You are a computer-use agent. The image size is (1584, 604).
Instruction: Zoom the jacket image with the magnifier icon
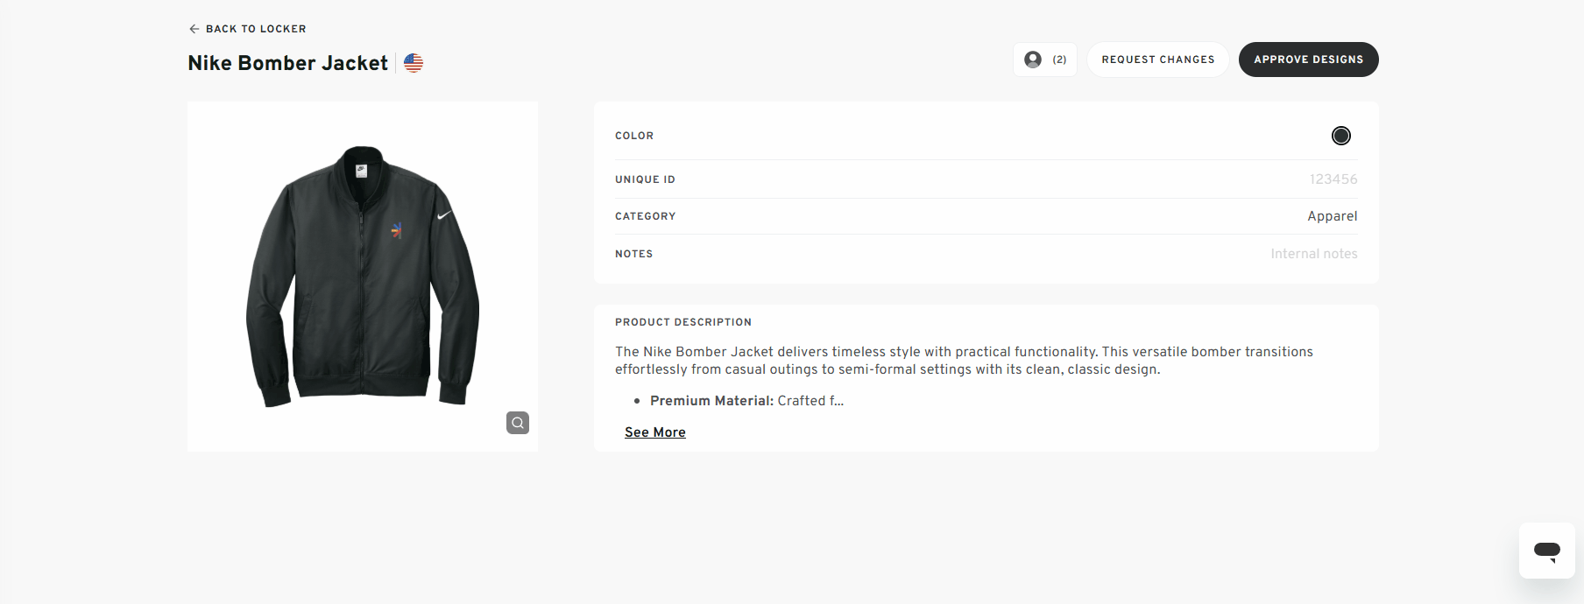[518, 423]
